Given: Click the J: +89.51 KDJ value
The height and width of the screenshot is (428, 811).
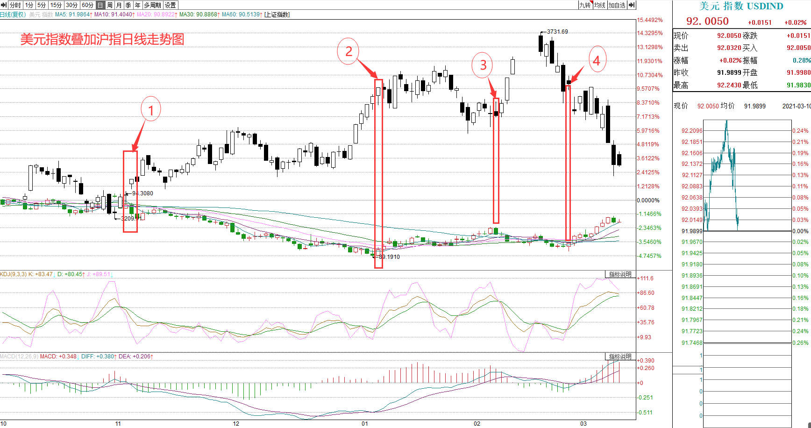Looking at the screenshot, I should [x=100, y=274].
